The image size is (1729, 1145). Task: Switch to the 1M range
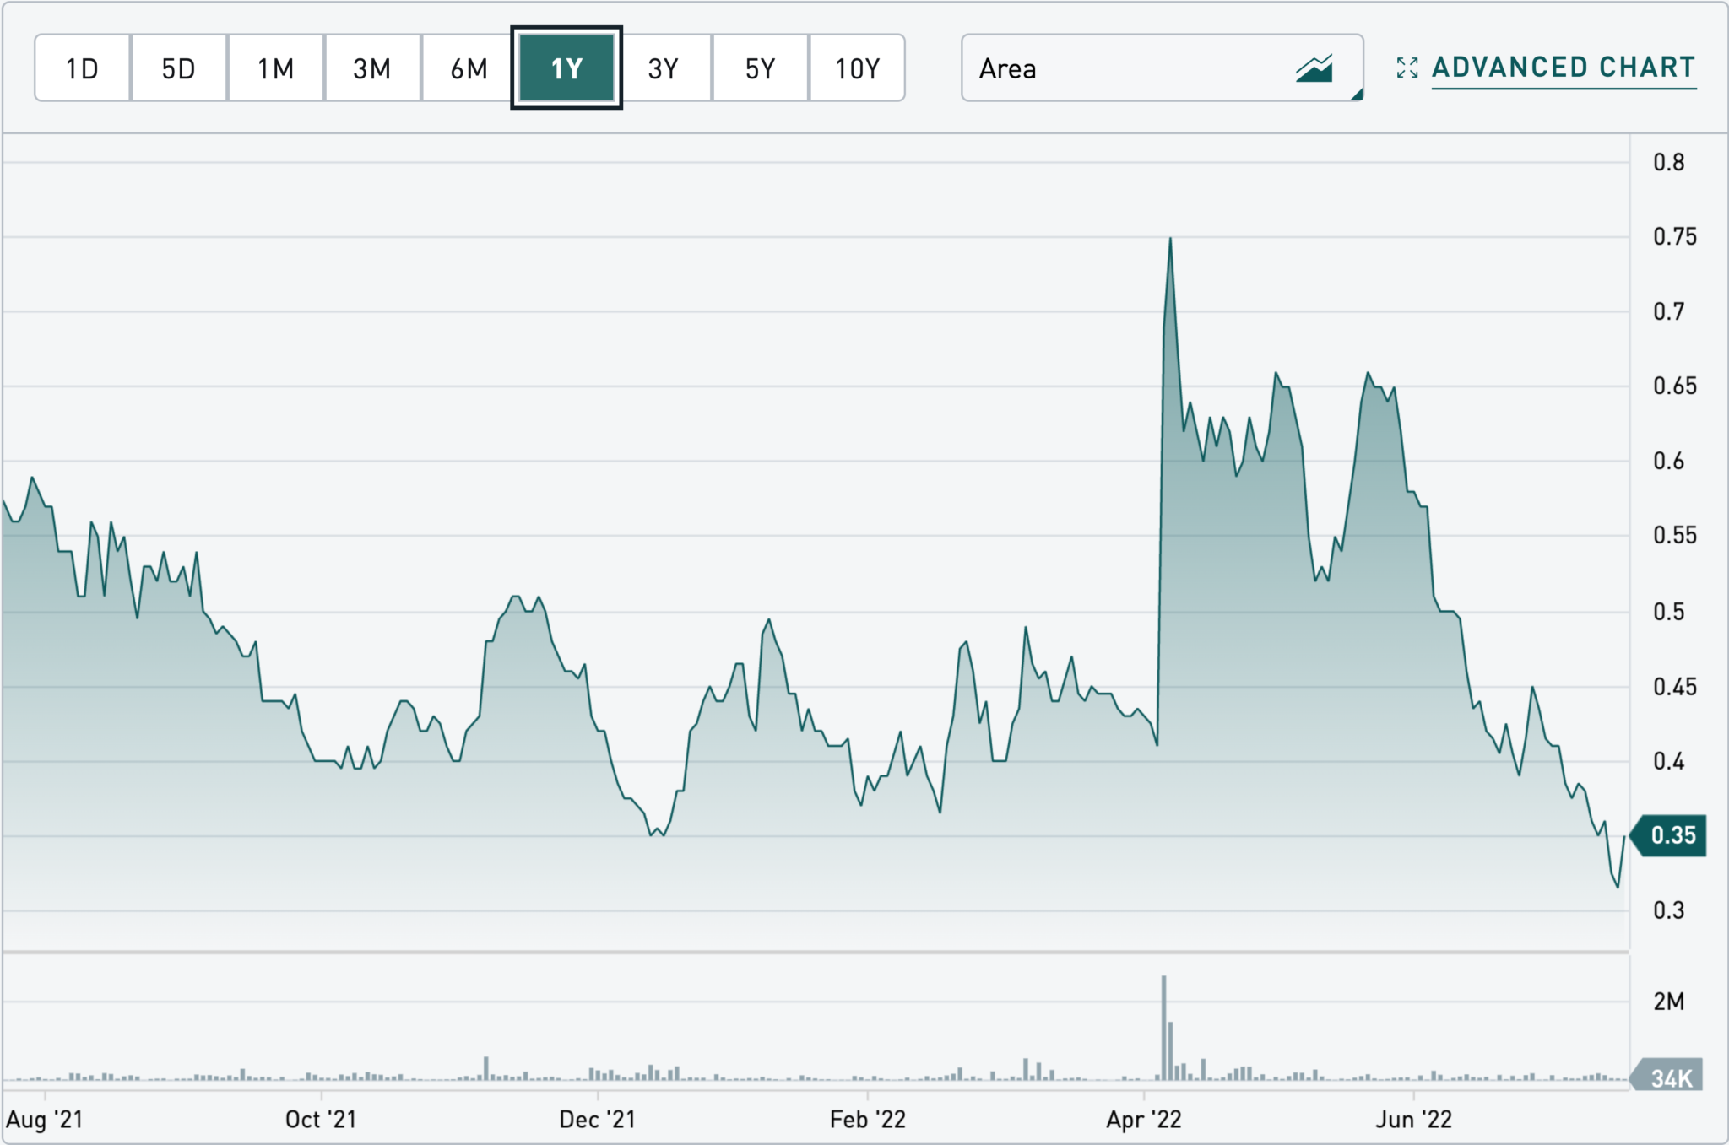point(276,68)
